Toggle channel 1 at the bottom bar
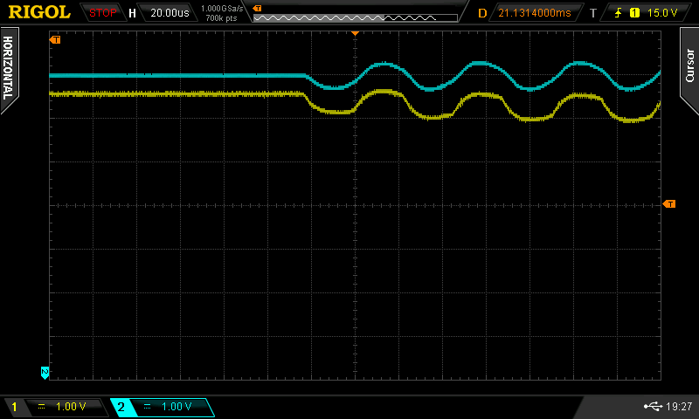 pos(14,407)
